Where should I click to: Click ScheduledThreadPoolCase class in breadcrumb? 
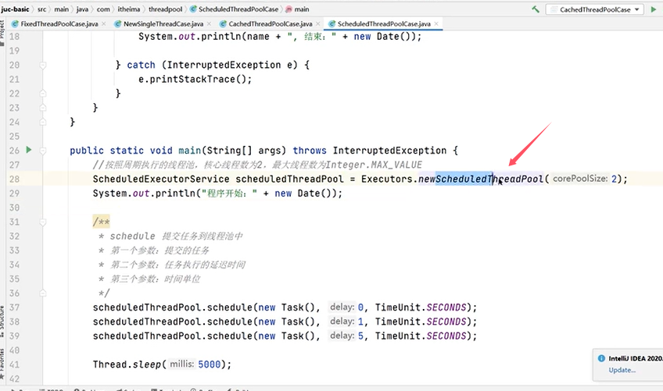tap(235, 9)
